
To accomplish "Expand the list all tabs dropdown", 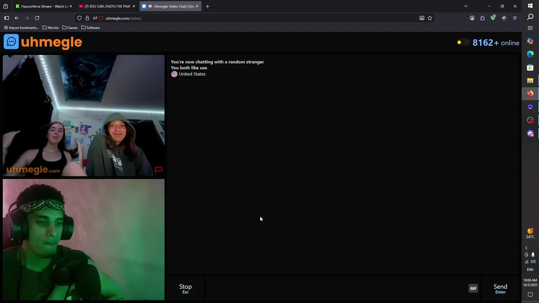I will pos(466,6).
